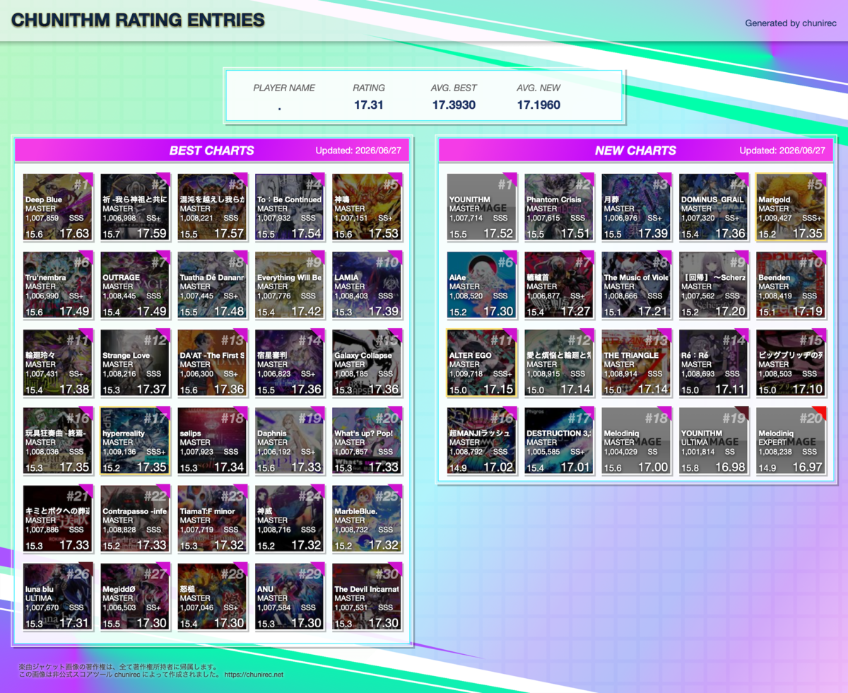848x693 pixels.
Task: Click the score 1,008,716 on rank #24 card
Action: point(276,529)
